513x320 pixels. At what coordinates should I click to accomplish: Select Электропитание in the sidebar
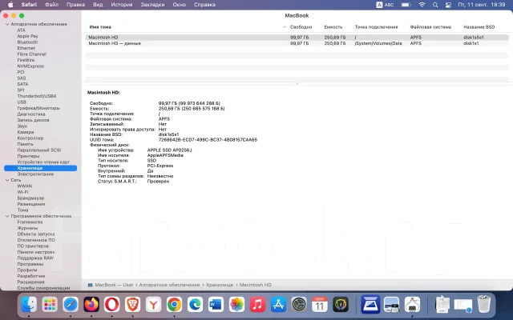[35, 174]
